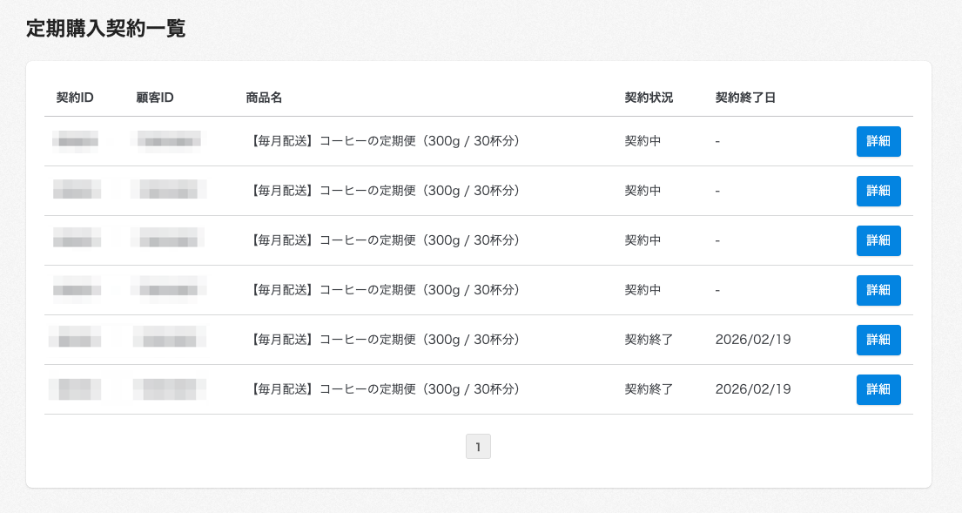Screen dimensions: 962x513
Task: Open details for the second 契約中 row
Action: 878,191
